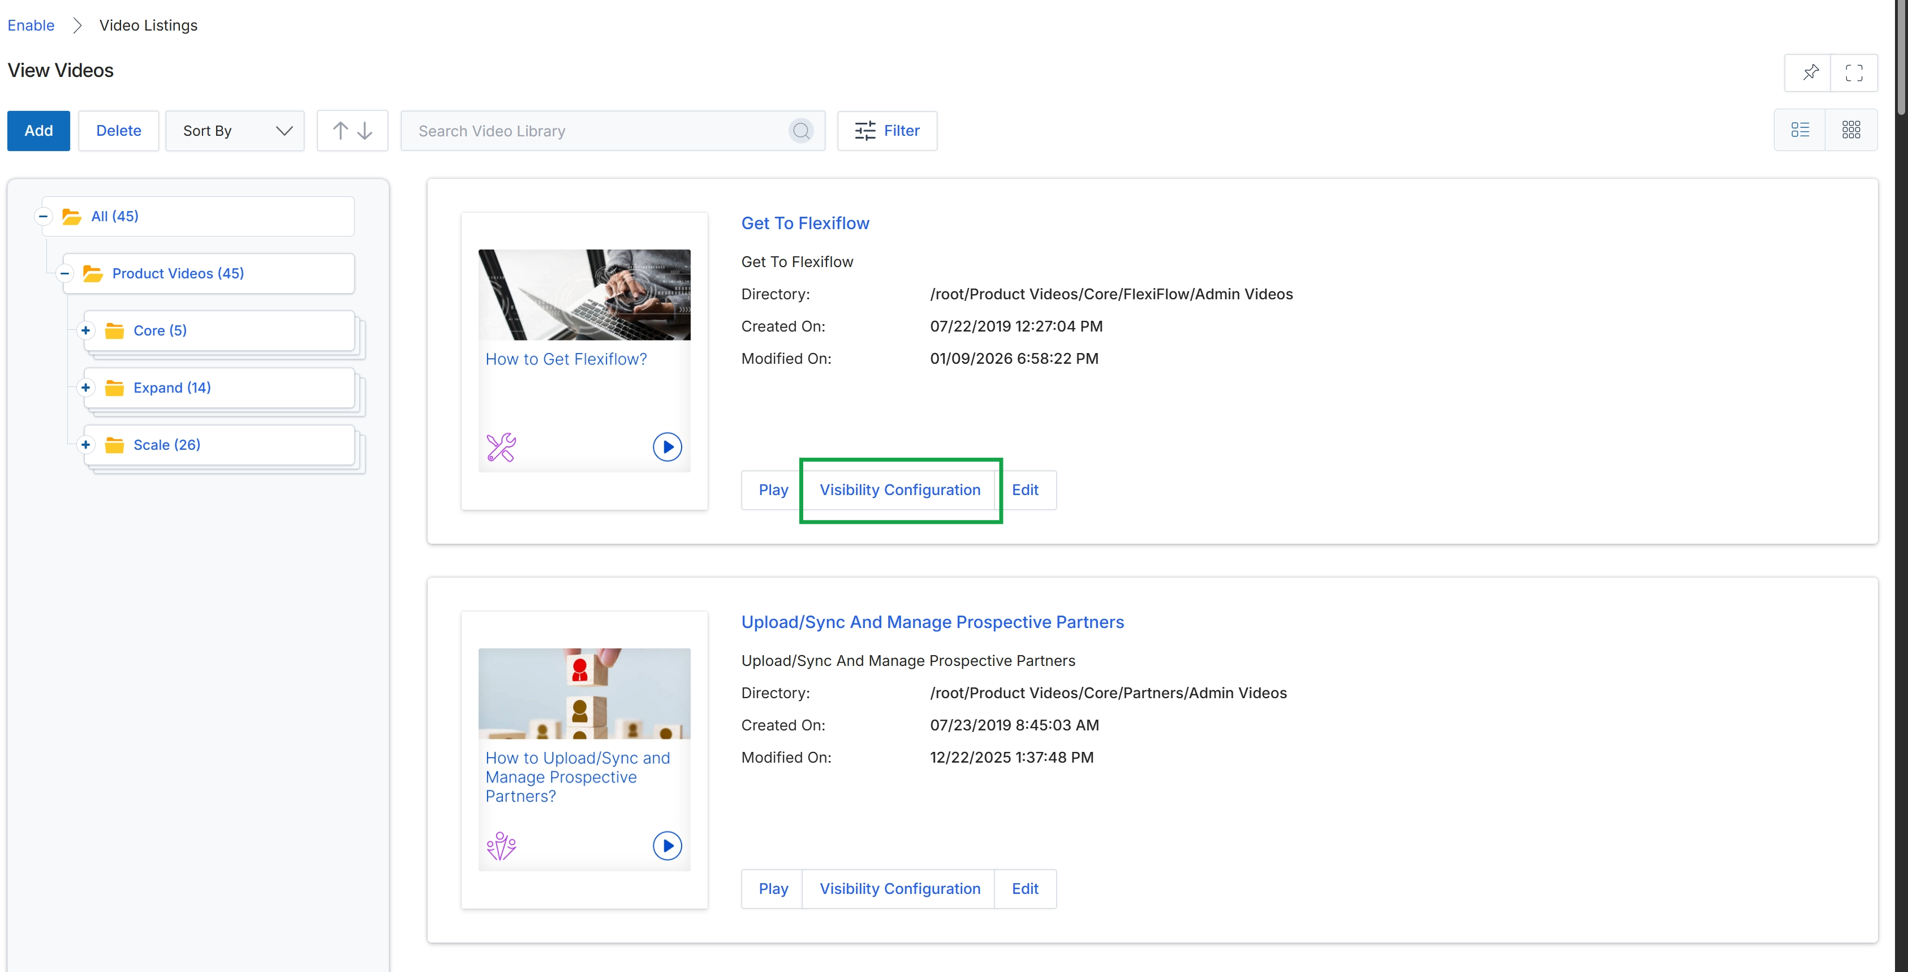Click Play for Upload/Sync Prospective Partners
The height and width of the screenshot is (972, 1908).
point(773,888)
